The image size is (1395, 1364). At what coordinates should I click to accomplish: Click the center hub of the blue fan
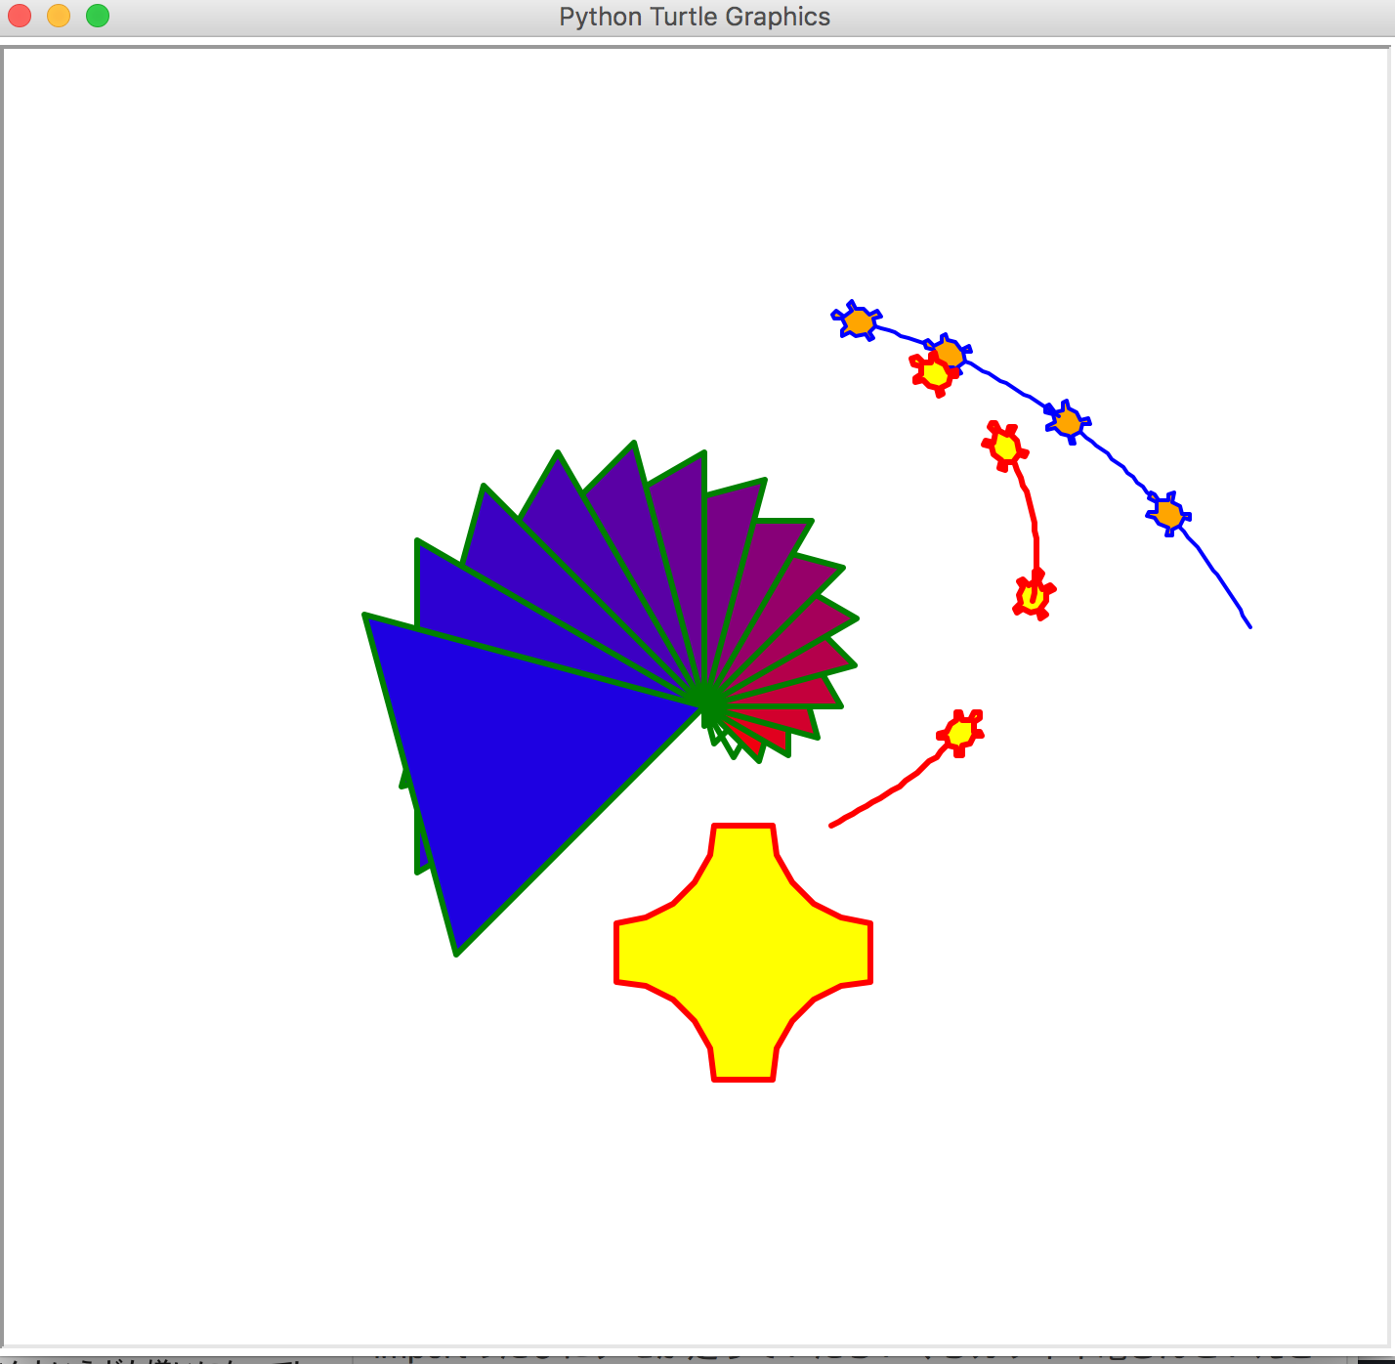[x=708, y=699]
